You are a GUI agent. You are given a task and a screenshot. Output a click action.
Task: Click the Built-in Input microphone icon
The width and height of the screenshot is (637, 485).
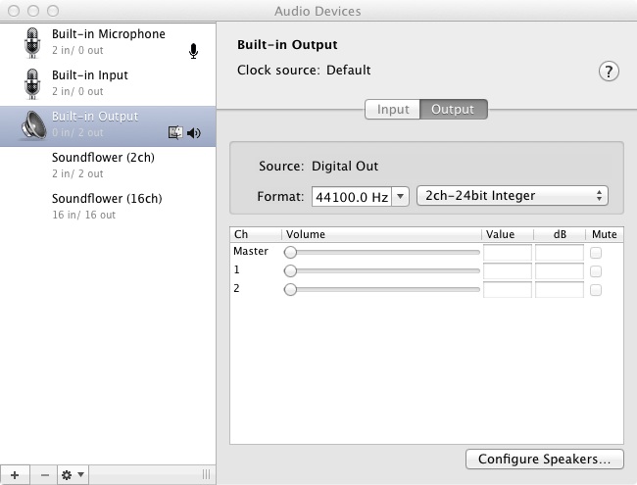(x=32, y=83)
